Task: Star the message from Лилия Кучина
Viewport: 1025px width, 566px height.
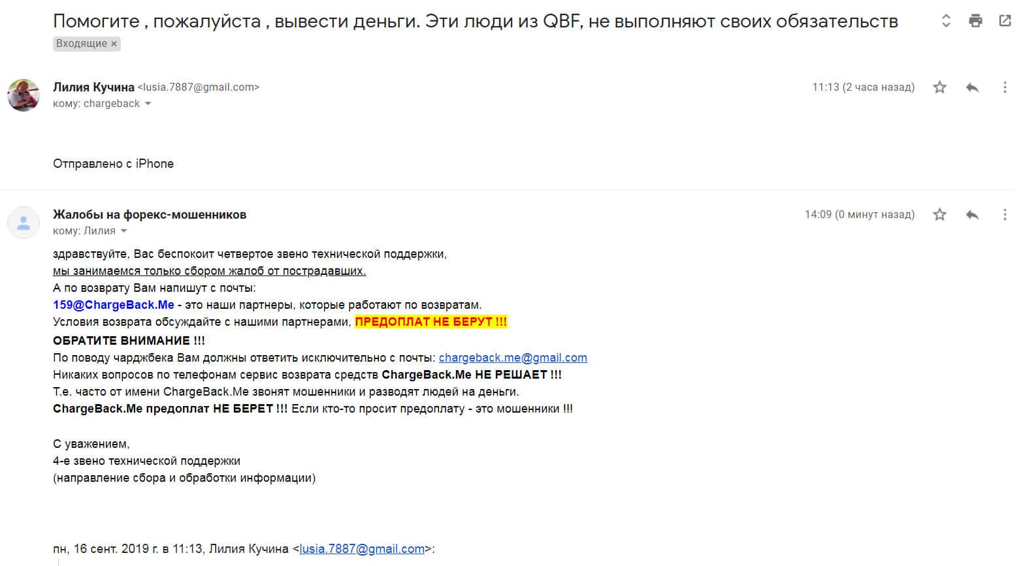Action: pos(939,87)
